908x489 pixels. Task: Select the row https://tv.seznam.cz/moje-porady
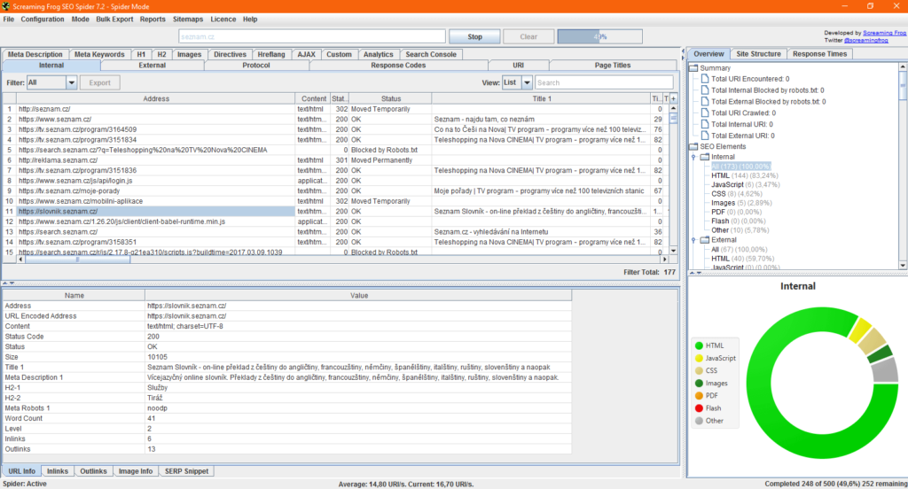pos(335,191)
